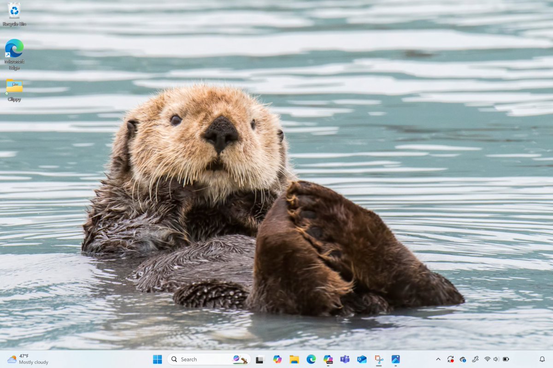Click the taskbar Search box
The width and height of the screenshot is (553, 368).
(x=209, y=359)
